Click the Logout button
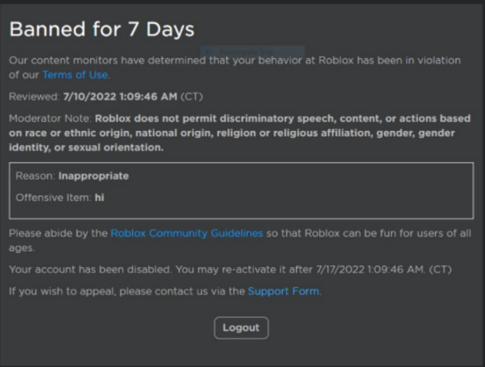 pos(241,328)
